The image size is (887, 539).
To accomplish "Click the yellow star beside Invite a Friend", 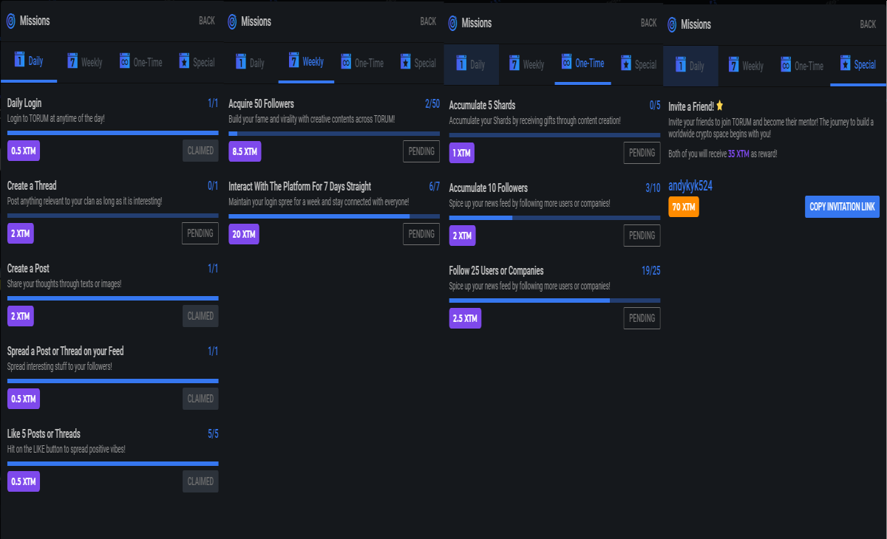I will coord(719,106).
